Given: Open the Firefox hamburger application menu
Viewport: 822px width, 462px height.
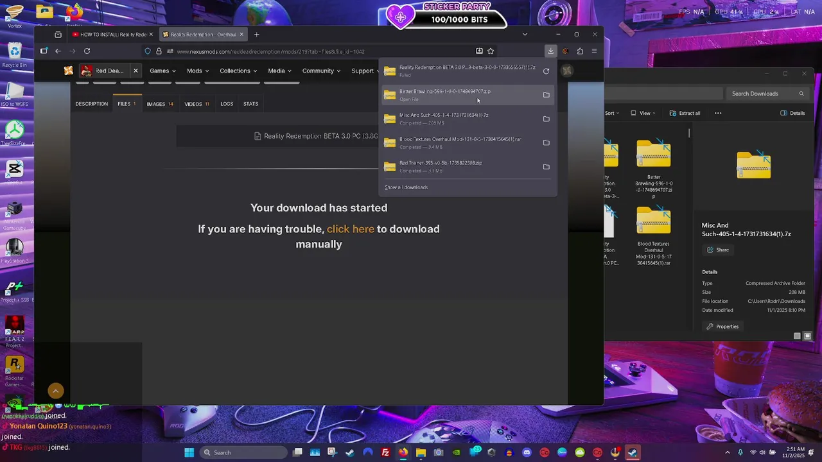Looking at the screenshot, I should [x=594, y=51].
